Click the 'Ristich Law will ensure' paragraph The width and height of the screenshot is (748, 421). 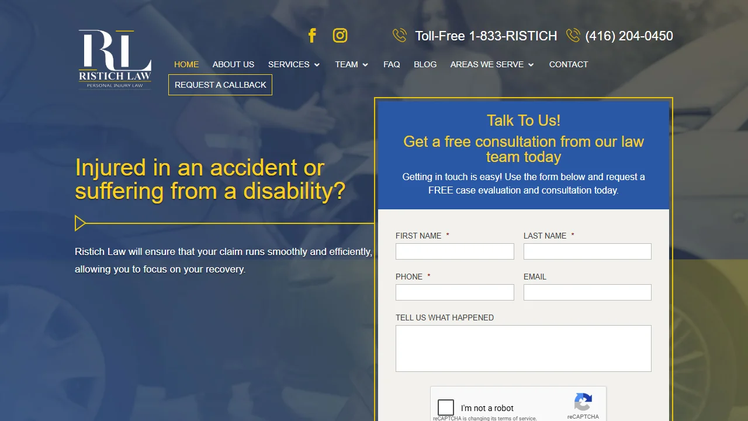pyautogui.click(x=224, y=260)
